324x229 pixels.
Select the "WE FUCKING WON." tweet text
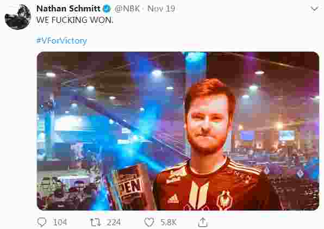[x=74, y=20]
